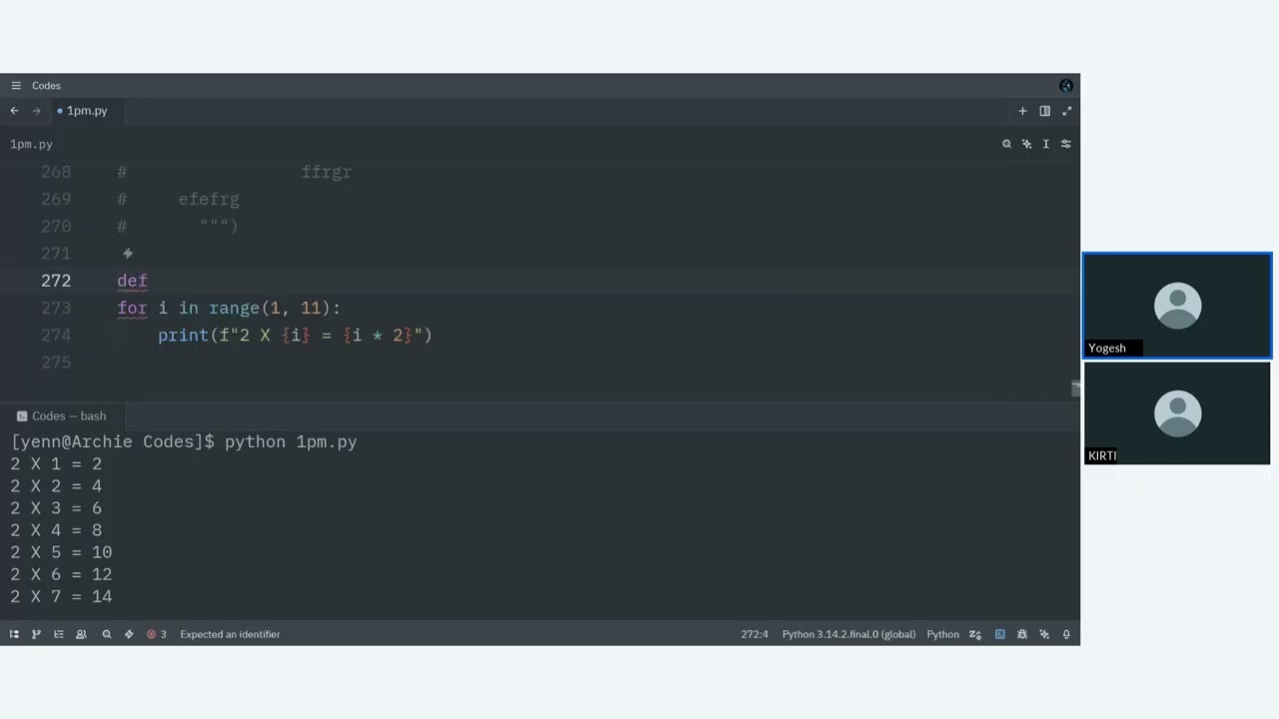
Task: Toggle the text selection cursor tool
Action: click(x=1046, y=144)
